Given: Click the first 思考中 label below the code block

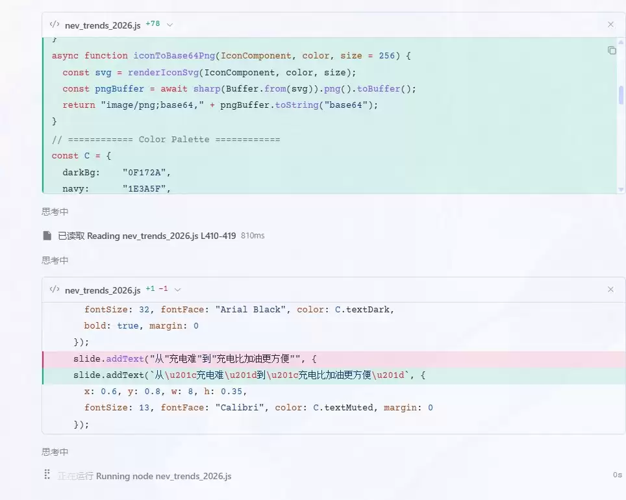Looking at the screenshot, I should [55, 212].
